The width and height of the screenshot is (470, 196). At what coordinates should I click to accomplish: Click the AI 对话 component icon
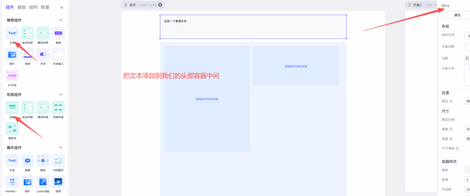pyautogui.click(x=12, y=76)
